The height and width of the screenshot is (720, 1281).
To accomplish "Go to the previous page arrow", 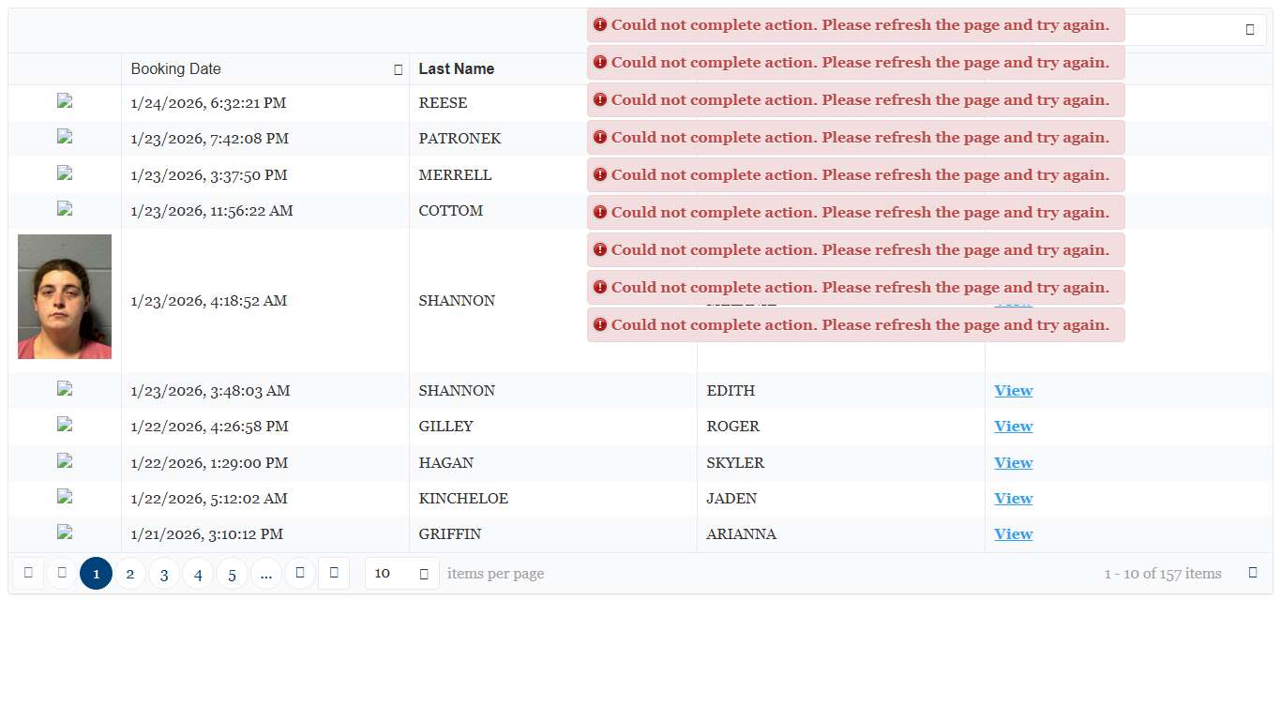I will (x=62, y=573).
